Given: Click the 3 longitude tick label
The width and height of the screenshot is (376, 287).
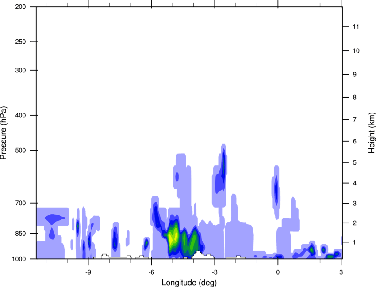Looking at the screenshot, I should (341, 272).
